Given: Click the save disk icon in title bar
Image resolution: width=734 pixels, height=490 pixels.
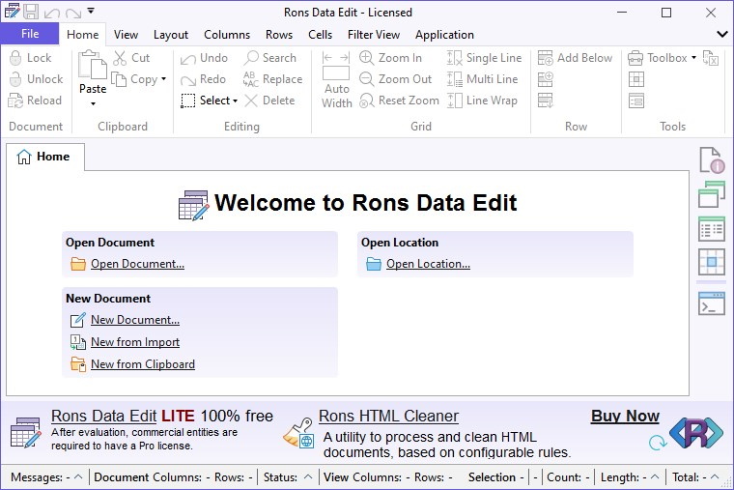Looking at the screenshot, I should coord(31,12).
